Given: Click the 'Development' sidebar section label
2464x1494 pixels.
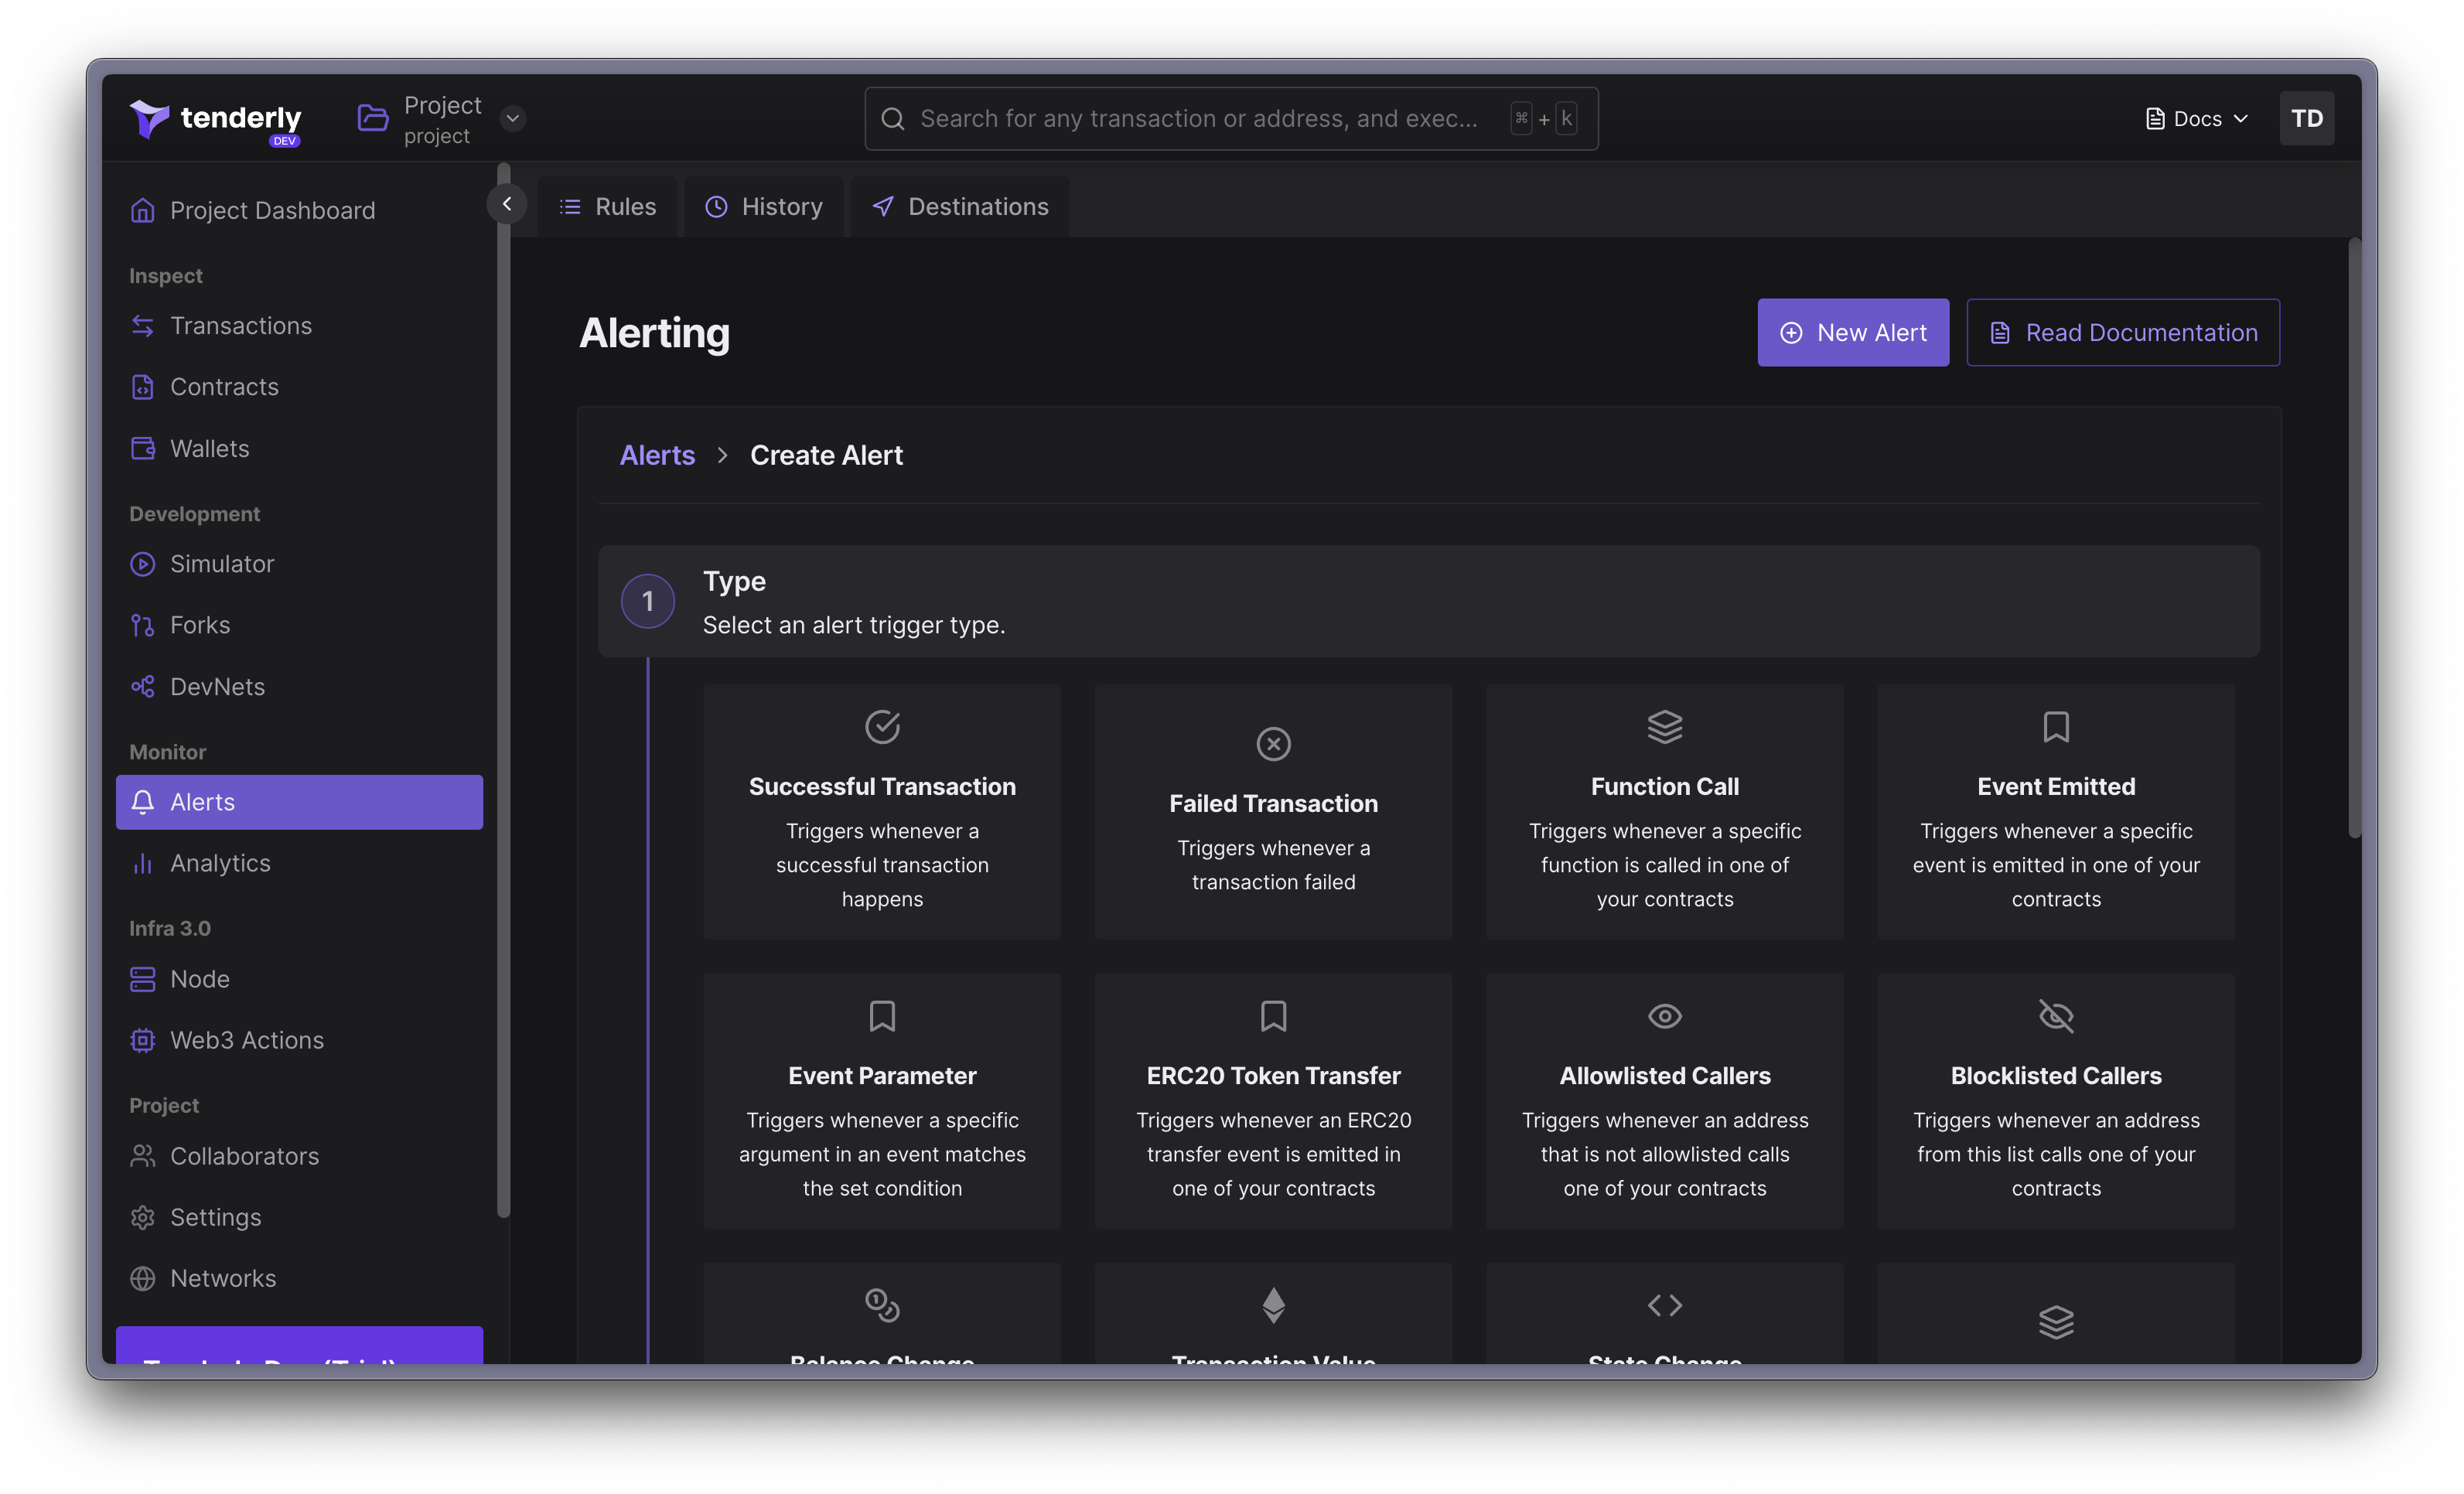Looking at the screenshot, I should click(x=194, y=514).
